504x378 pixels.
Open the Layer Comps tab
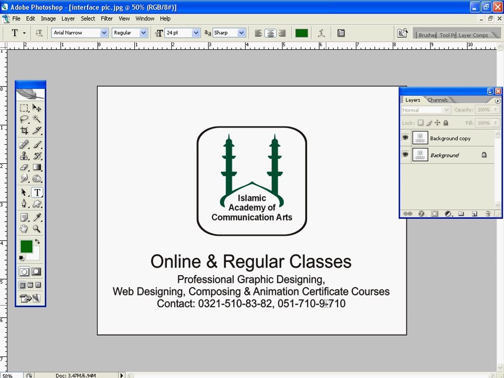(x=473, y=35)
